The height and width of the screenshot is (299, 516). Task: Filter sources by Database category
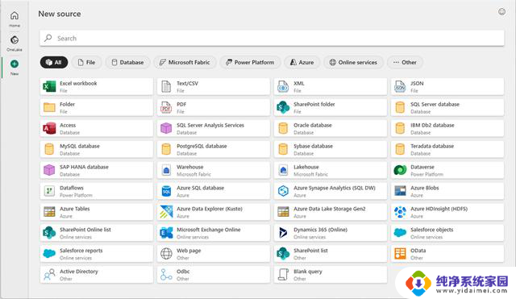[127, 62]
